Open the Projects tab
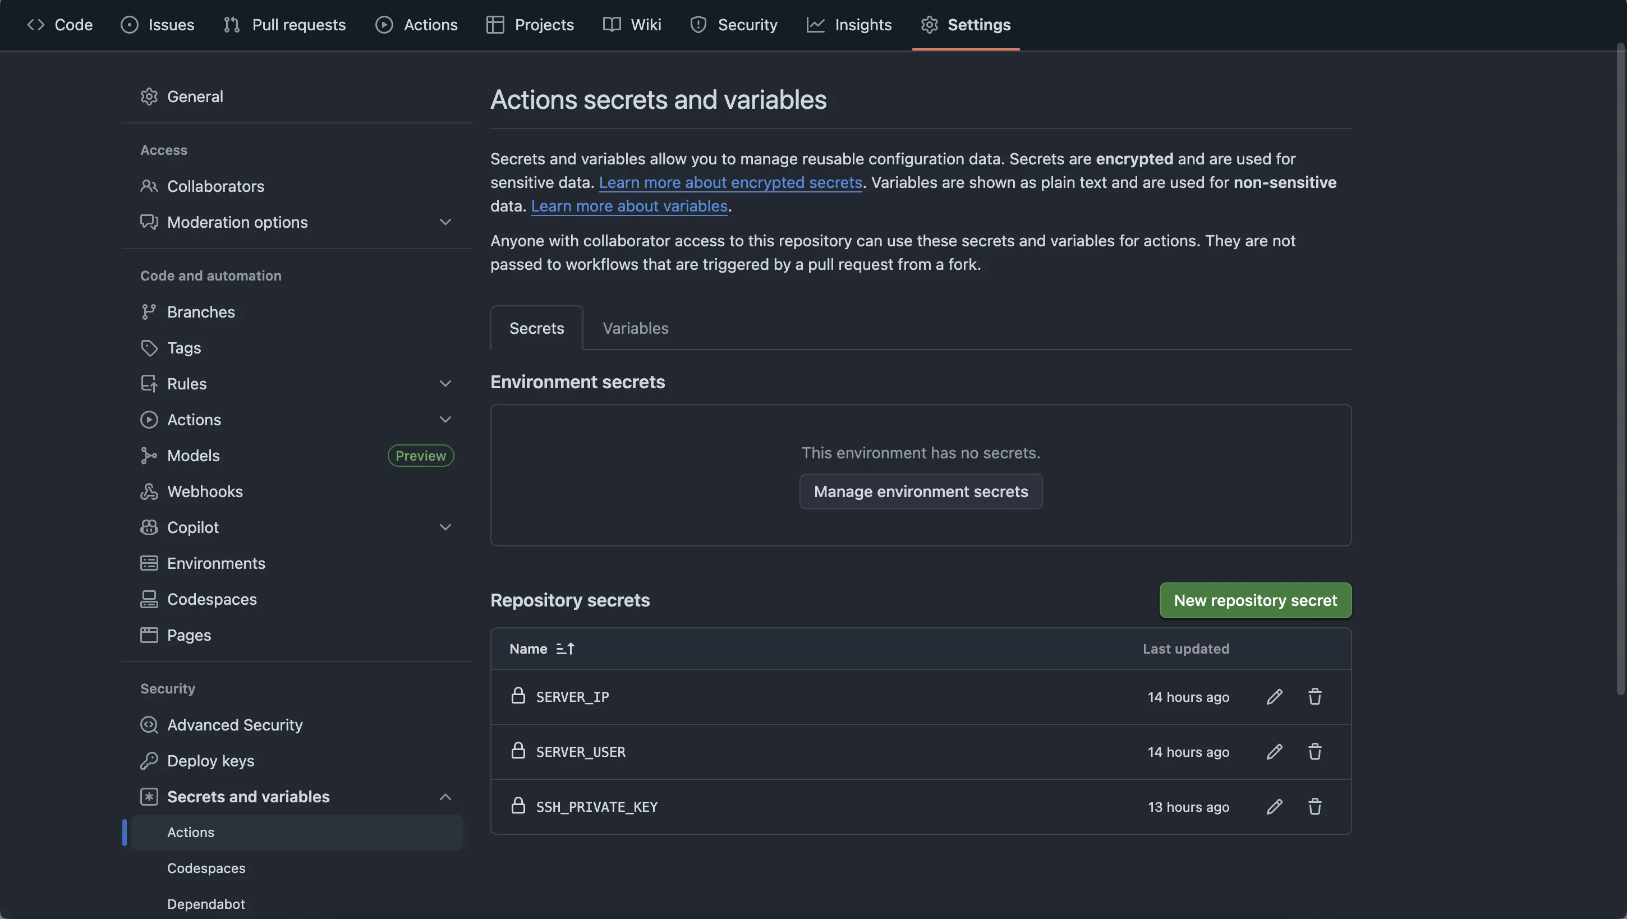Viewport: 1627px width, 919px height. (x=530, y=25)
